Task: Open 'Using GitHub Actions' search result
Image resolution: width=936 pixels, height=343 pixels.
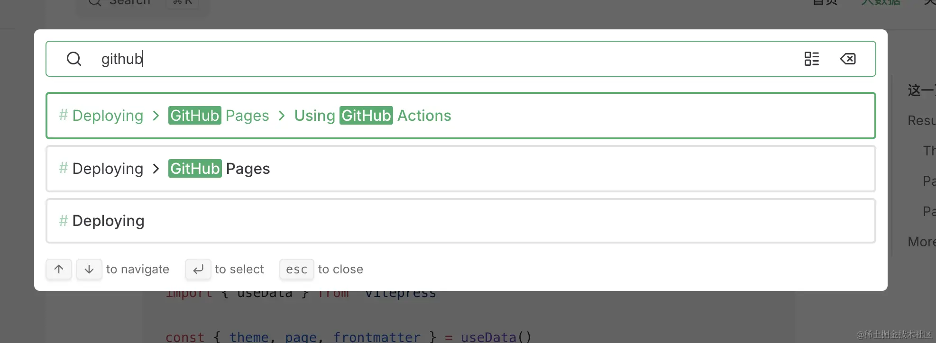Action: click(x=461, y=116)
